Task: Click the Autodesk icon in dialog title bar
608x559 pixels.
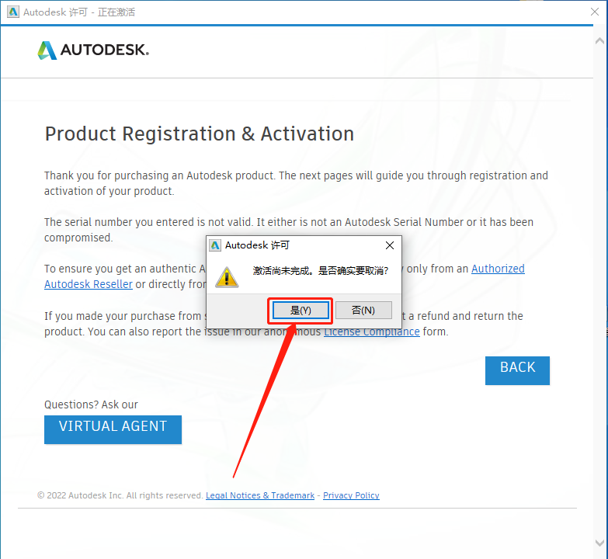Action: point(216,245)
